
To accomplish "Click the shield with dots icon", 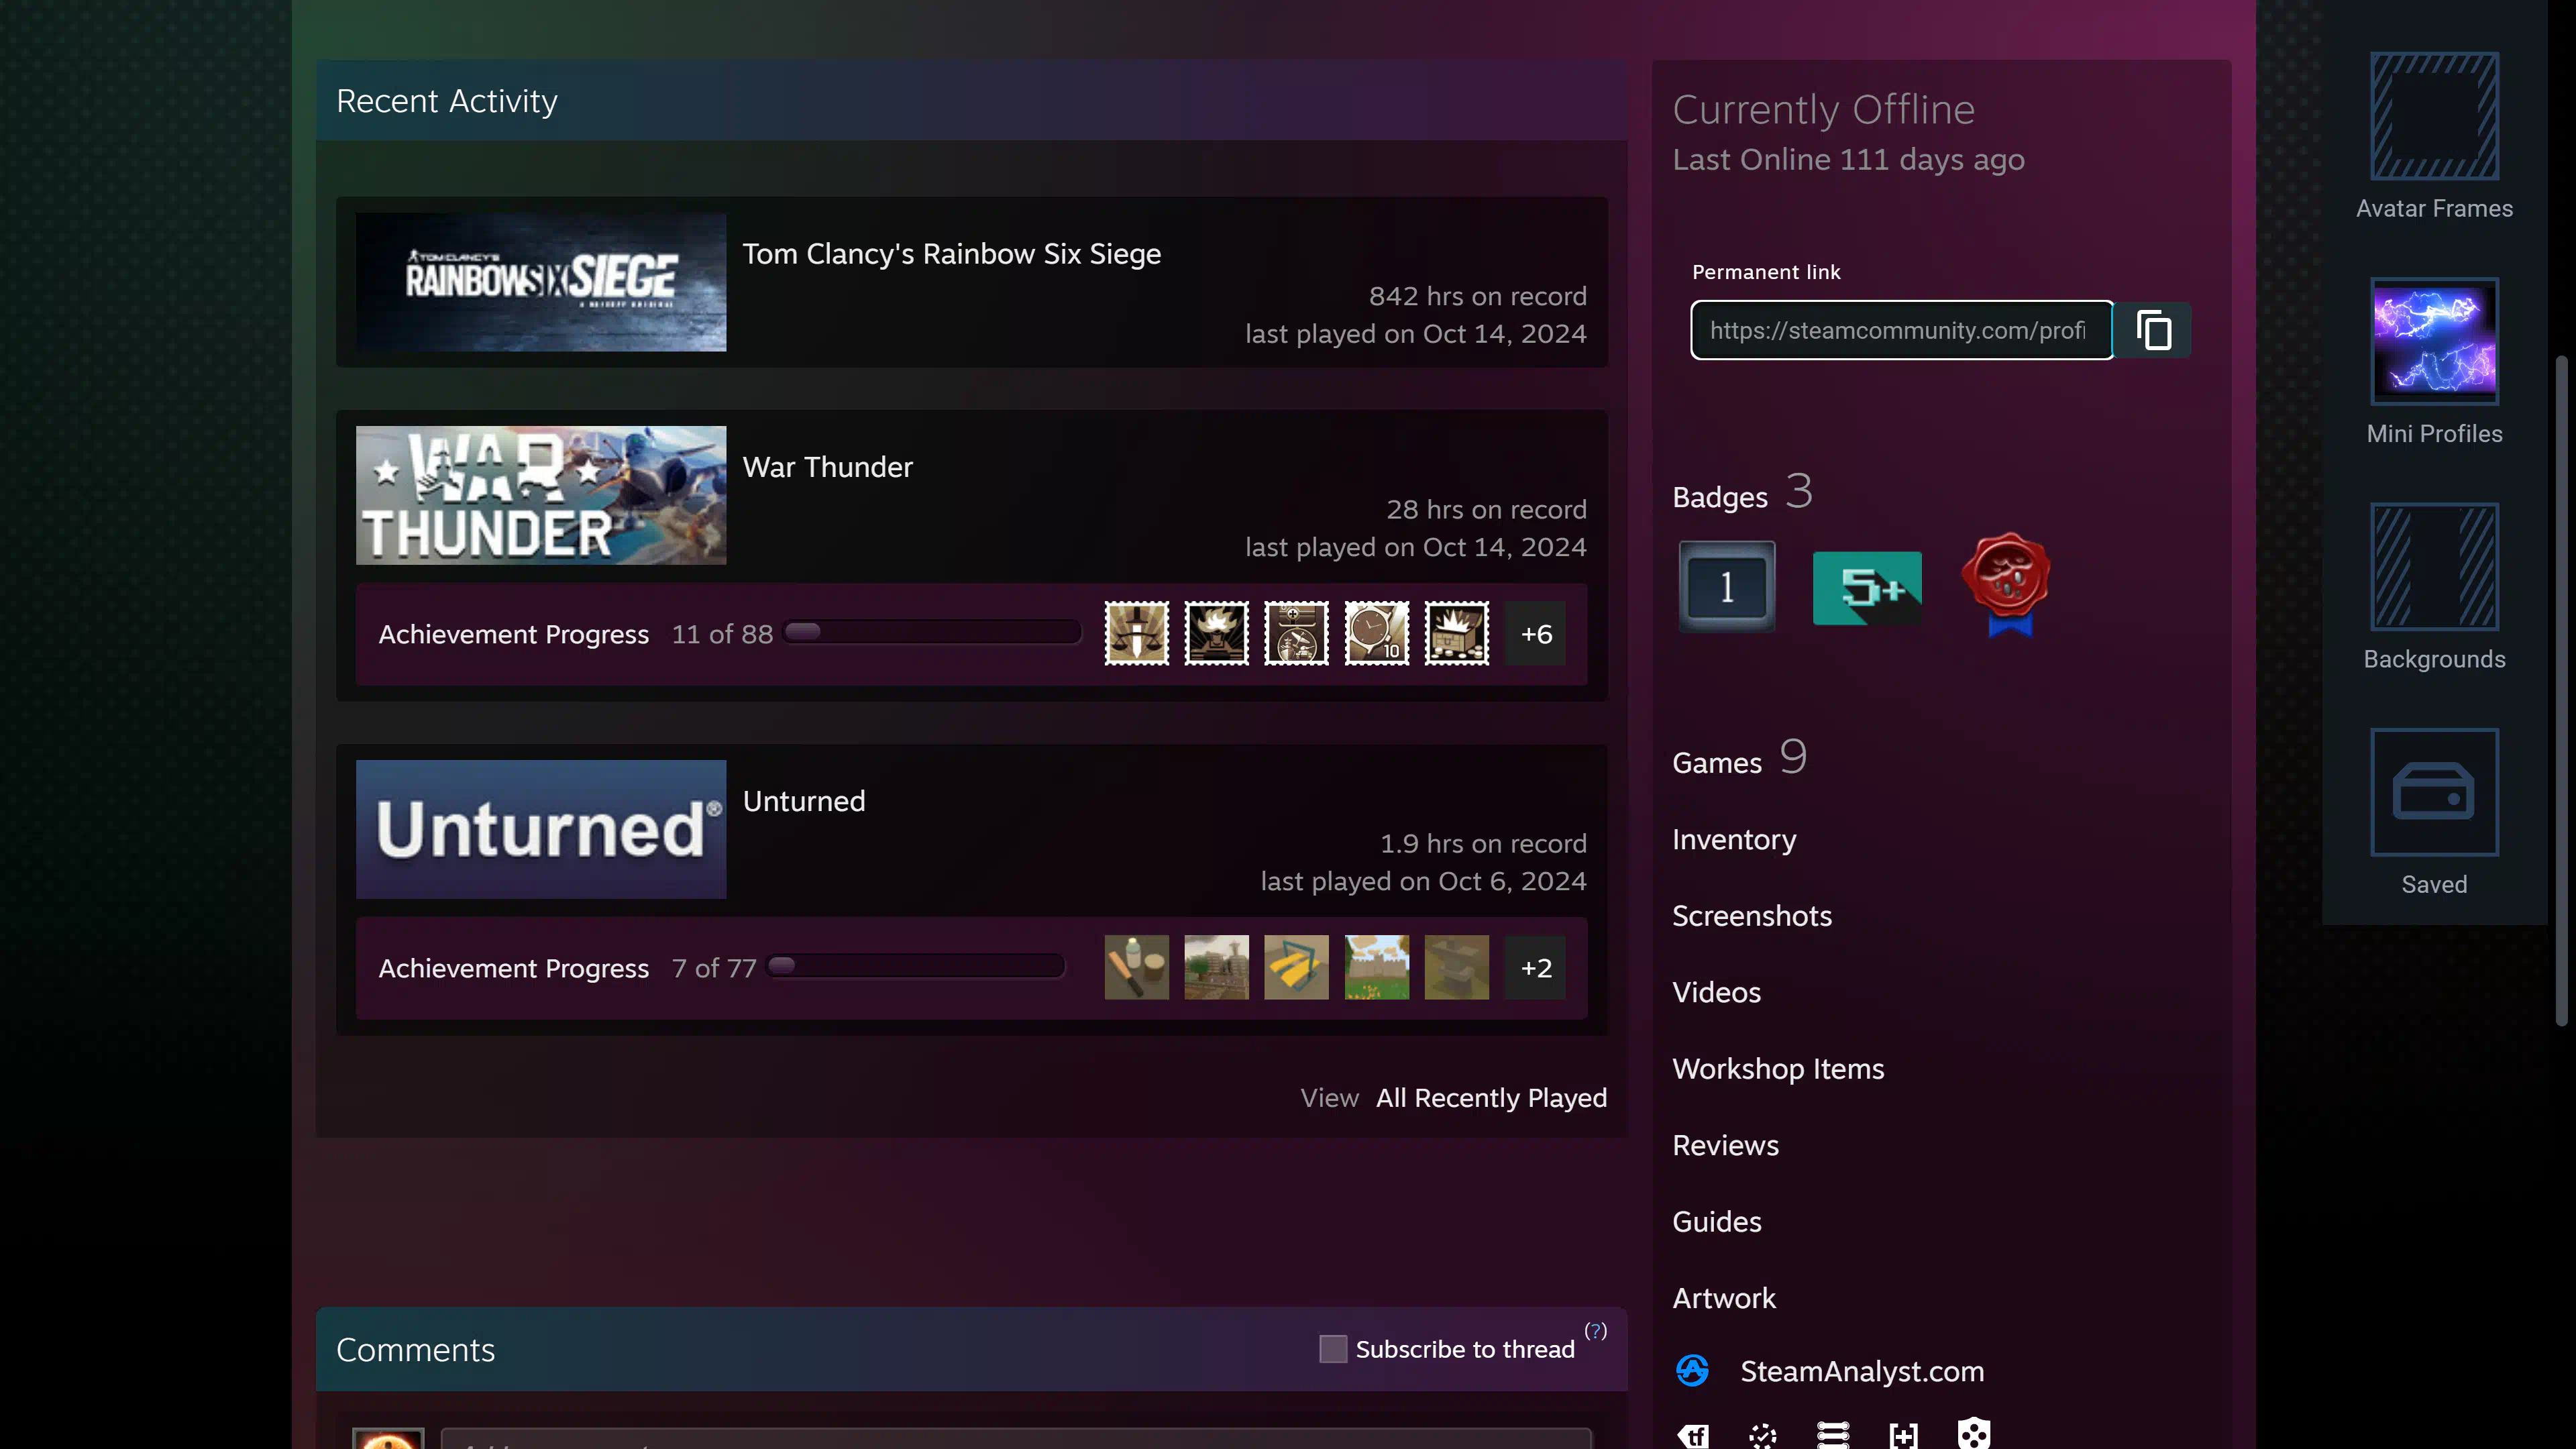I will coord(1974,1434).
